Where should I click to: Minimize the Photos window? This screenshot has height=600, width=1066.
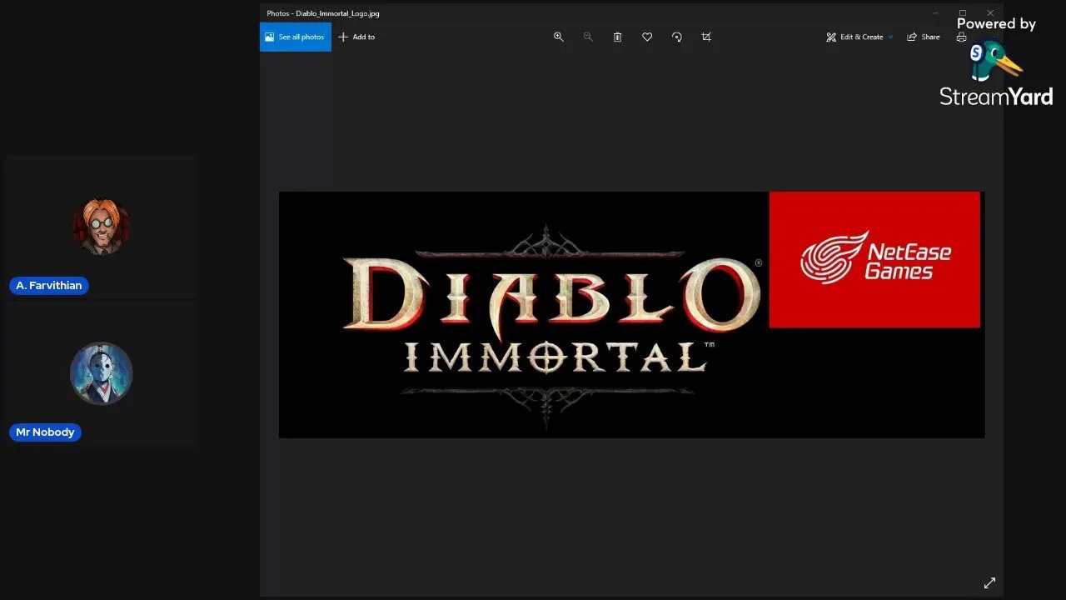pos(935,13)
